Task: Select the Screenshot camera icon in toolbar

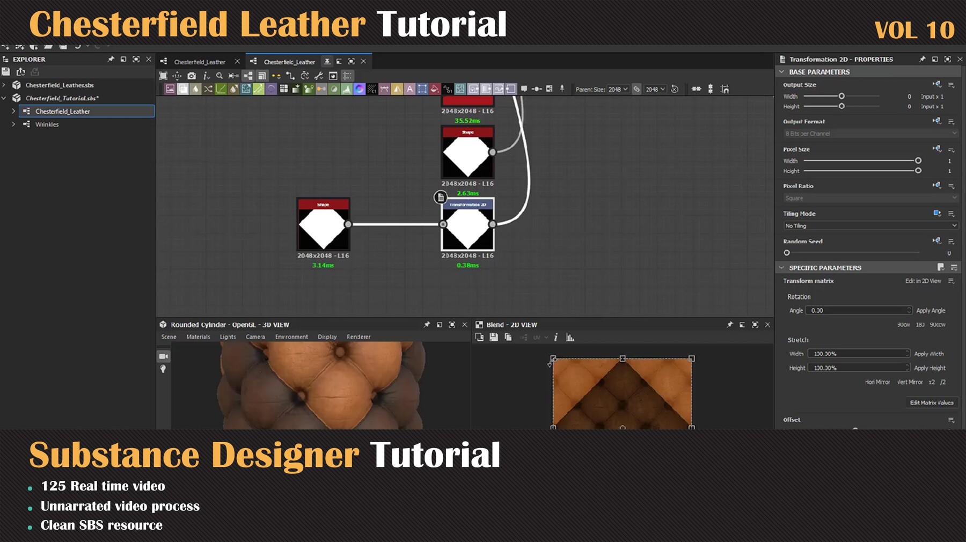Action: (x=192, y=77)
